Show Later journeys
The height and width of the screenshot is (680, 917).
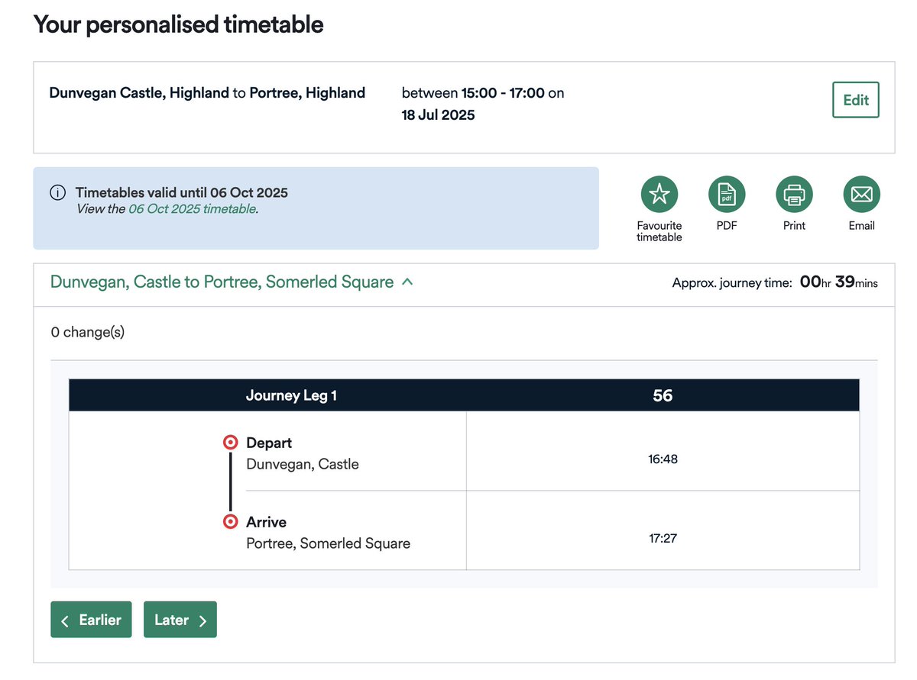pyautogui.click(x=180, y=620)
